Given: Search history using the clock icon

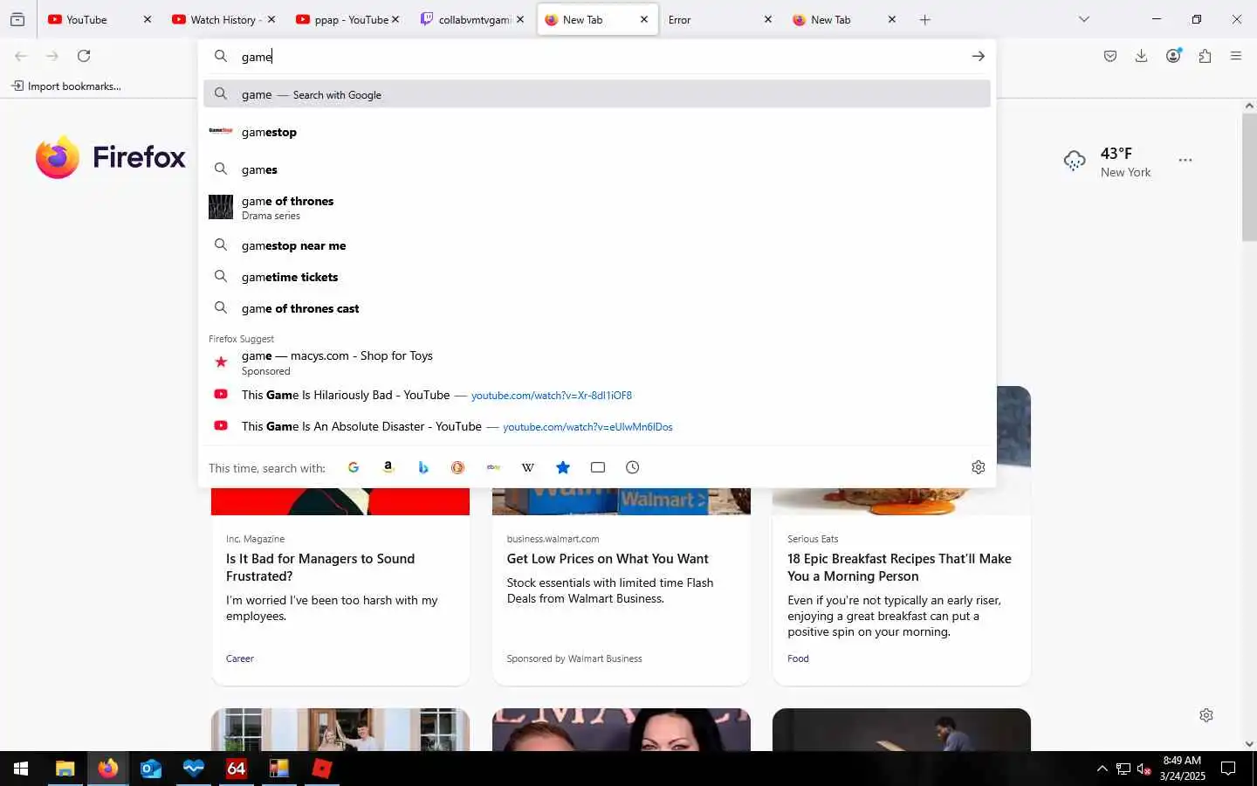Looking at the screenshot, I should coord(633,467).
